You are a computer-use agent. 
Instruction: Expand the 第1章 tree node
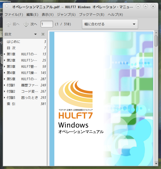coord(4,54)
